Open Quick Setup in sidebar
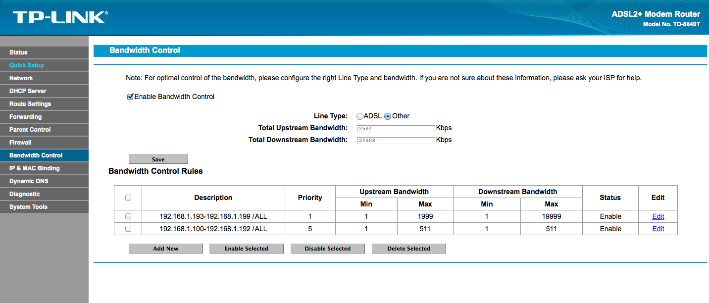 coord(44,65)
